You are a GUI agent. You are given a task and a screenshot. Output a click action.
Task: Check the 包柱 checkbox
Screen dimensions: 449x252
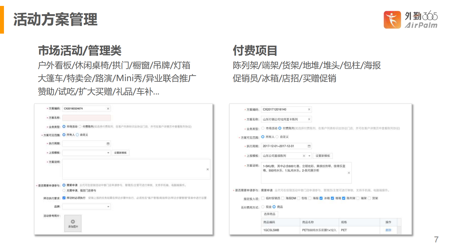pyautogui.click(x=298, y=198)
